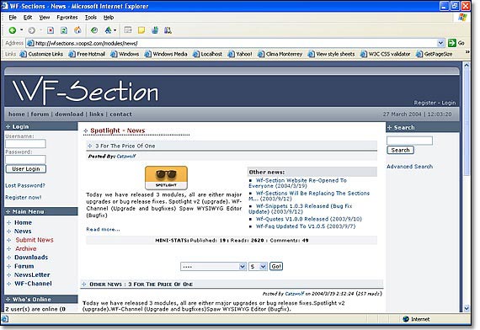The height and width of the screenshot is (330, 480).
Task: Open the Back button history dropdown arrow
Action: tap(21, 30)
